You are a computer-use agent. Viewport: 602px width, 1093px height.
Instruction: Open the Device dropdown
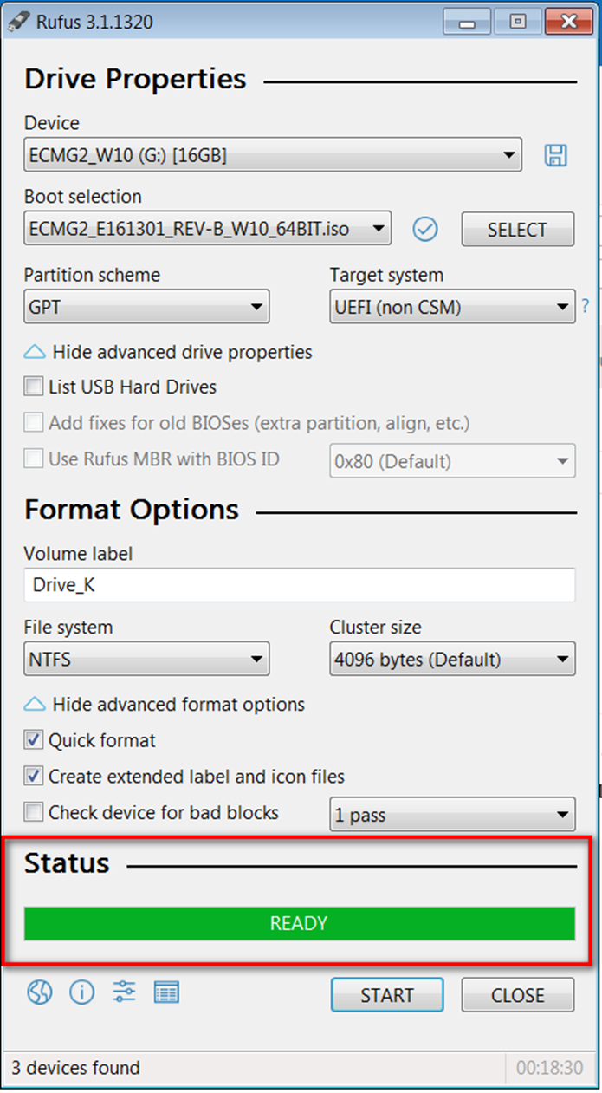(273, 156)
